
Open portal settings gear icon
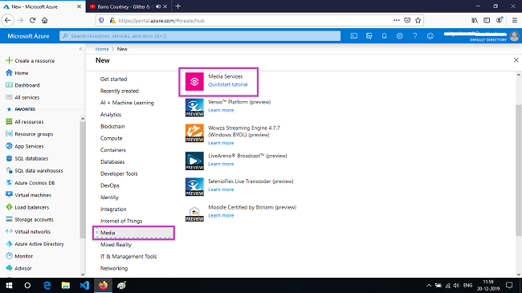399,36
